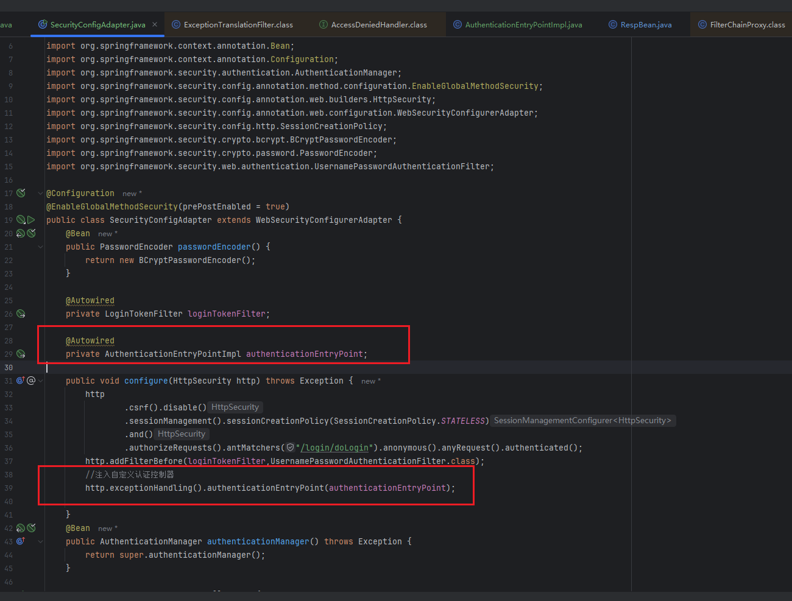Click the AuthenticationEntryPointImpl type in field declaration

(172, 354)
